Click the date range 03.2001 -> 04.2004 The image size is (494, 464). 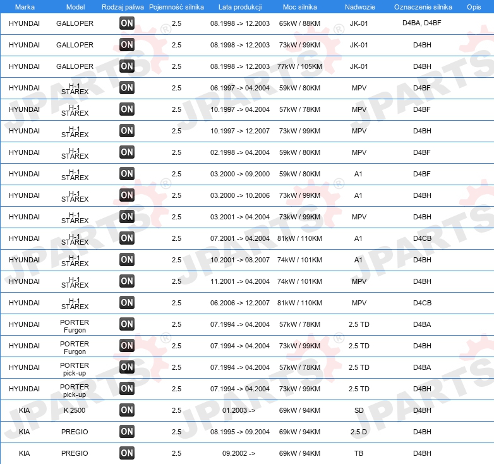pyautogui.click(x=240, y=217)
